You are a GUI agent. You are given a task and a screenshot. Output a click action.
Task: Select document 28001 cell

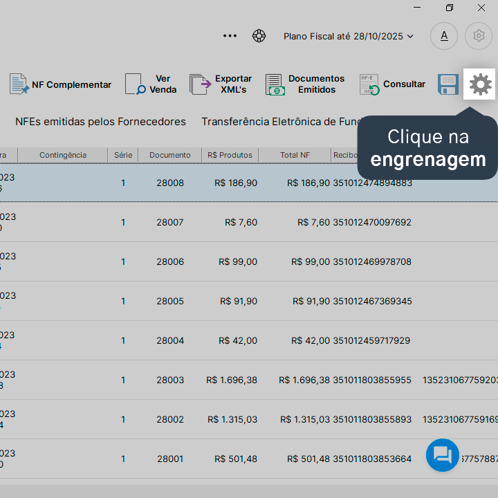(x=170, y=459)
